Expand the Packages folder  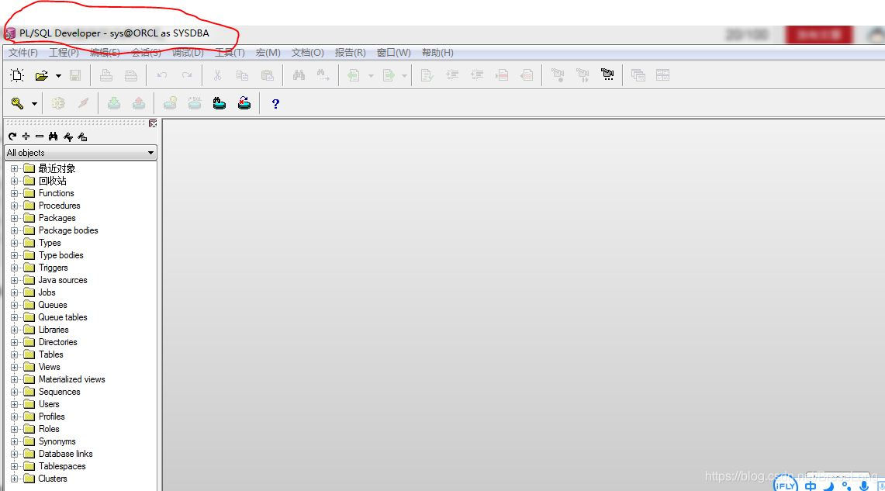15,219
